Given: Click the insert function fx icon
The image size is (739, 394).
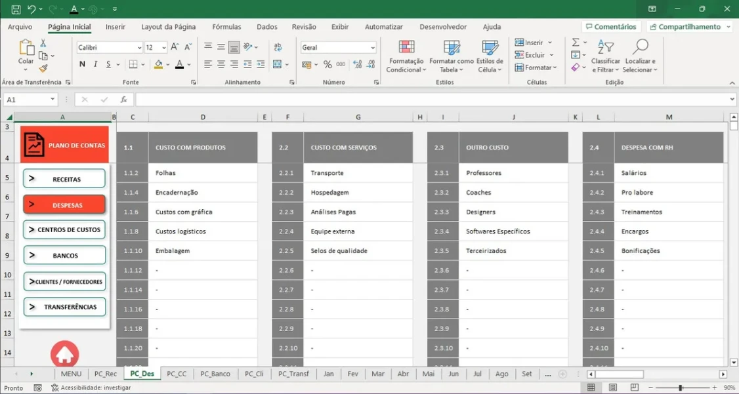Looking at the screenshot, I should point(123,100).
